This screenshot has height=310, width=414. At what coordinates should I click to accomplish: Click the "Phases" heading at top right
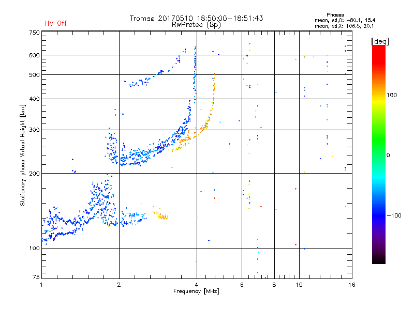[x=335, y=15]
